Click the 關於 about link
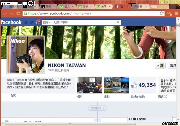The height and width of the screenshot is (126, 180). coord(13,96)
